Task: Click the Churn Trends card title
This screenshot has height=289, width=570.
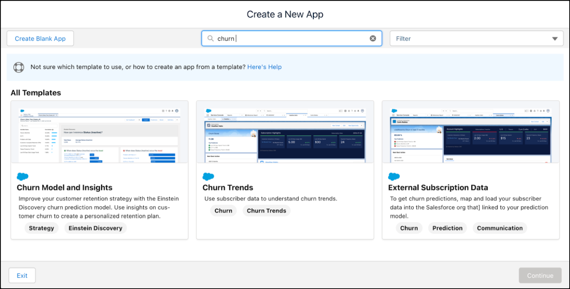Action: (x=228, y=188)
